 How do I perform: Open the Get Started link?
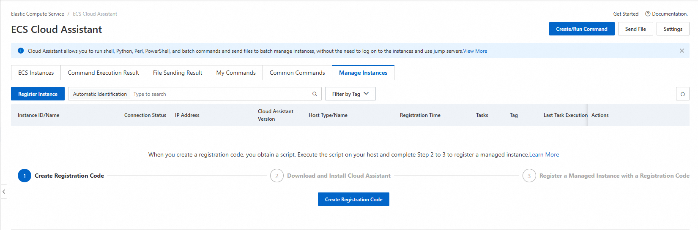point(626,14)
